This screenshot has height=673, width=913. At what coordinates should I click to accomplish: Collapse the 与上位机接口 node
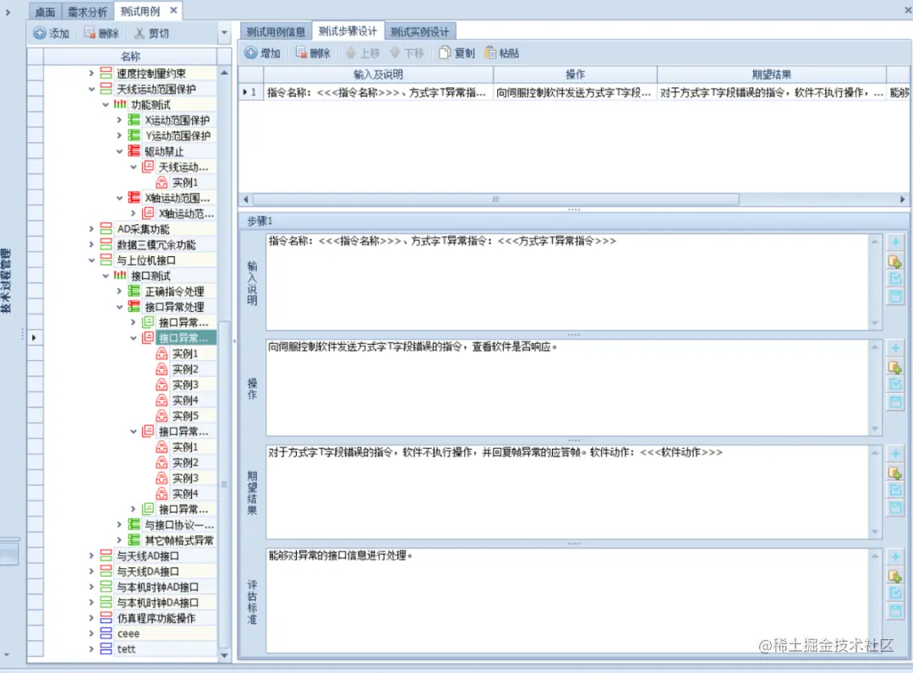point(91,260)
